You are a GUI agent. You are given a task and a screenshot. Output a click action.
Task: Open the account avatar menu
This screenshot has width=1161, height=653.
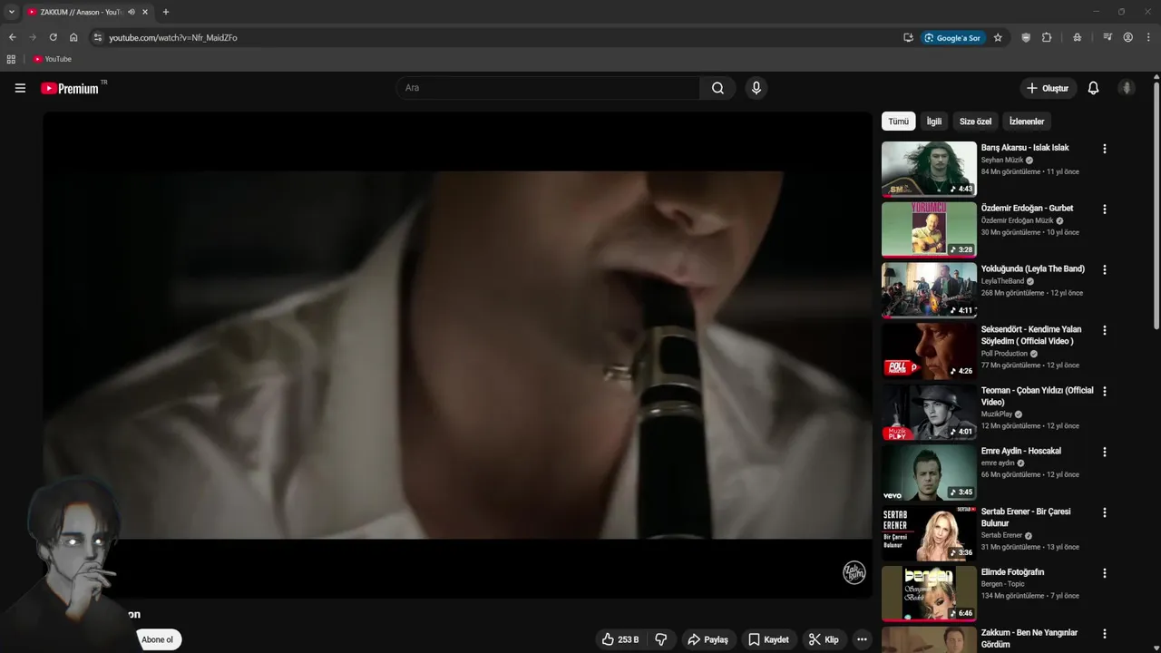(x=1127, y=88)
